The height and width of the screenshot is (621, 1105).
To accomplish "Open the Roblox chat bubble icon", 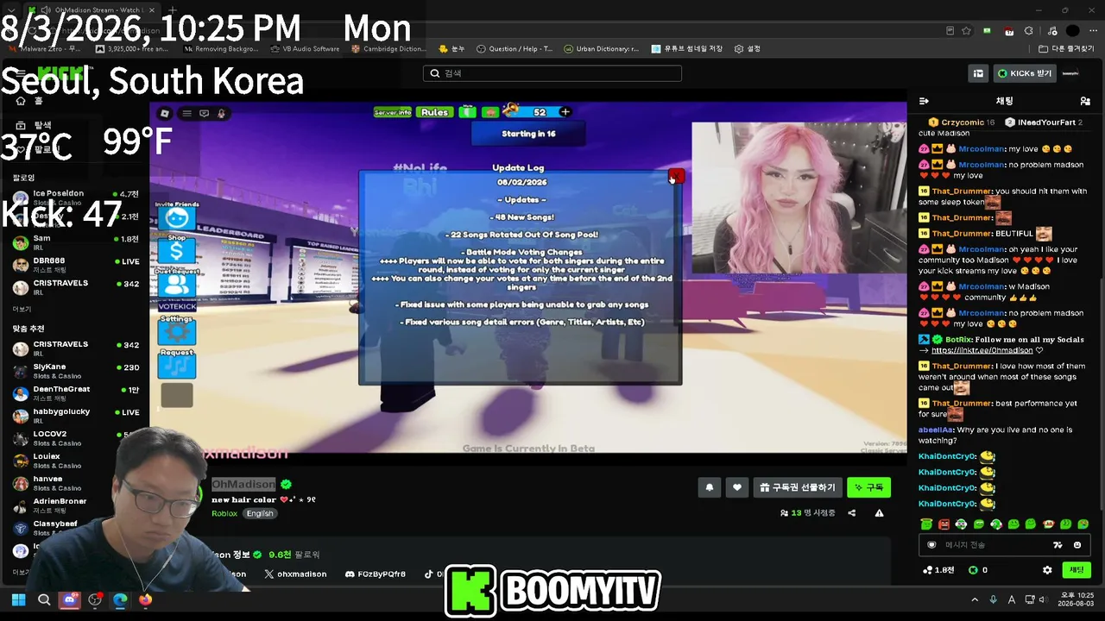I will (204, 113).
